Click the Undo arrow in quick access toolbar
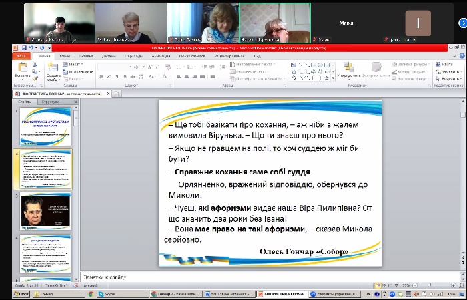This screenshot has height=300, width=467. coord(33,49)
